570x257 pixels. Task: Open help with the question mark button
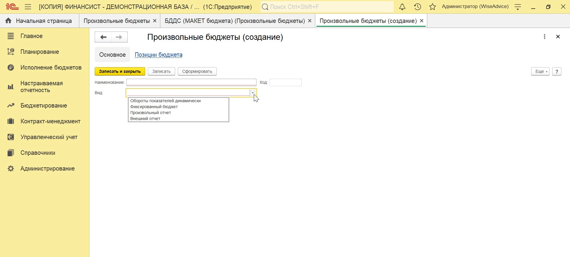point(557,71)
